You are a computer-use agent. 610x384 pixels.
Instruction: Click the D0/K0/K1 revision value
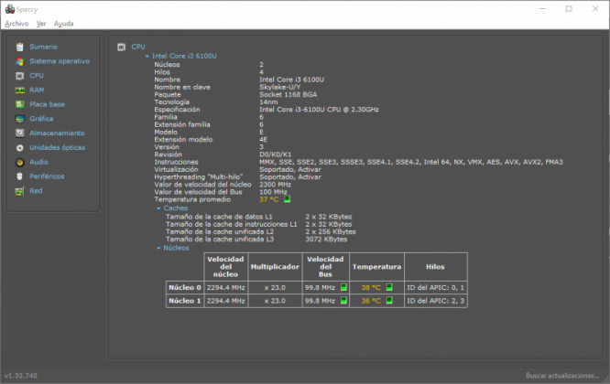coord(275,155)
